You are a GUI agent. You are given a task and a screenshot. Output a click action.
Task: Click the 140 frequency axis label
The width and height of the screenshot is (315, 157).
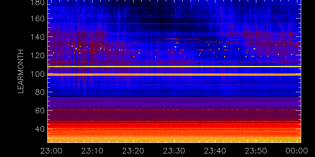click(37, 37)
